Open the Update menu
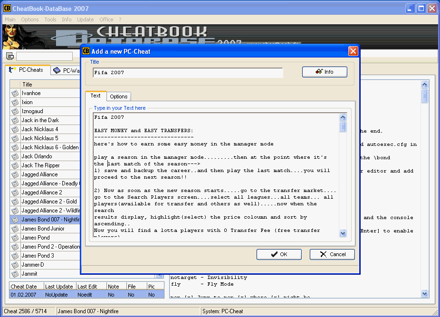 pyautogui.click(x=86, y=19)
